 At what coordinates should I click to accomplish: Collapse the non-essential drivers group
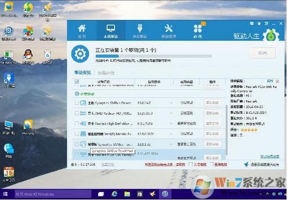77,94
